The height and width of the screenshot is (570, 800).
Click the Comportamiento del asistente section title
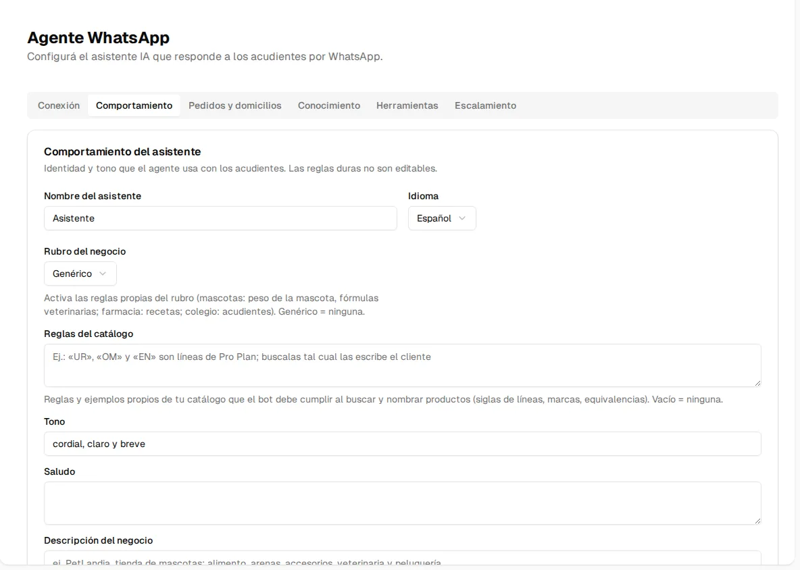point(122,152)
